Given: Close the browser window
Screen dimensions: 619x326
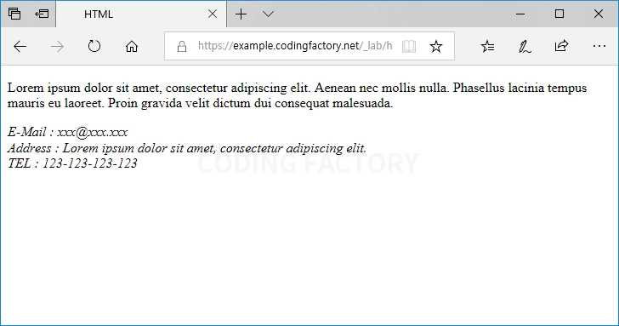Looking at the screenshot, I should point(598,14).
